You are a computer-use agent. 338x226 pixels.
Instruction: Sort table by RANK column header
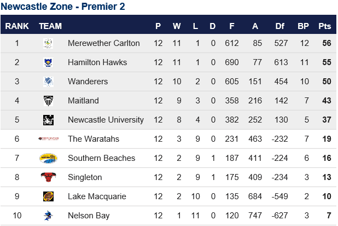point(17,26)
